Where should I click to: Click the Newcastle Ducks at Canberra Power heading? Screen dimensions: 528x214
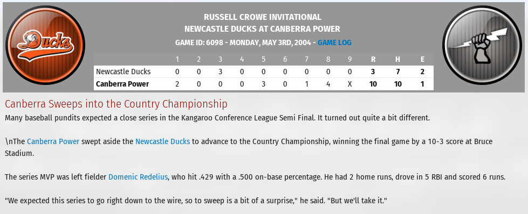(x=262, y=29)
